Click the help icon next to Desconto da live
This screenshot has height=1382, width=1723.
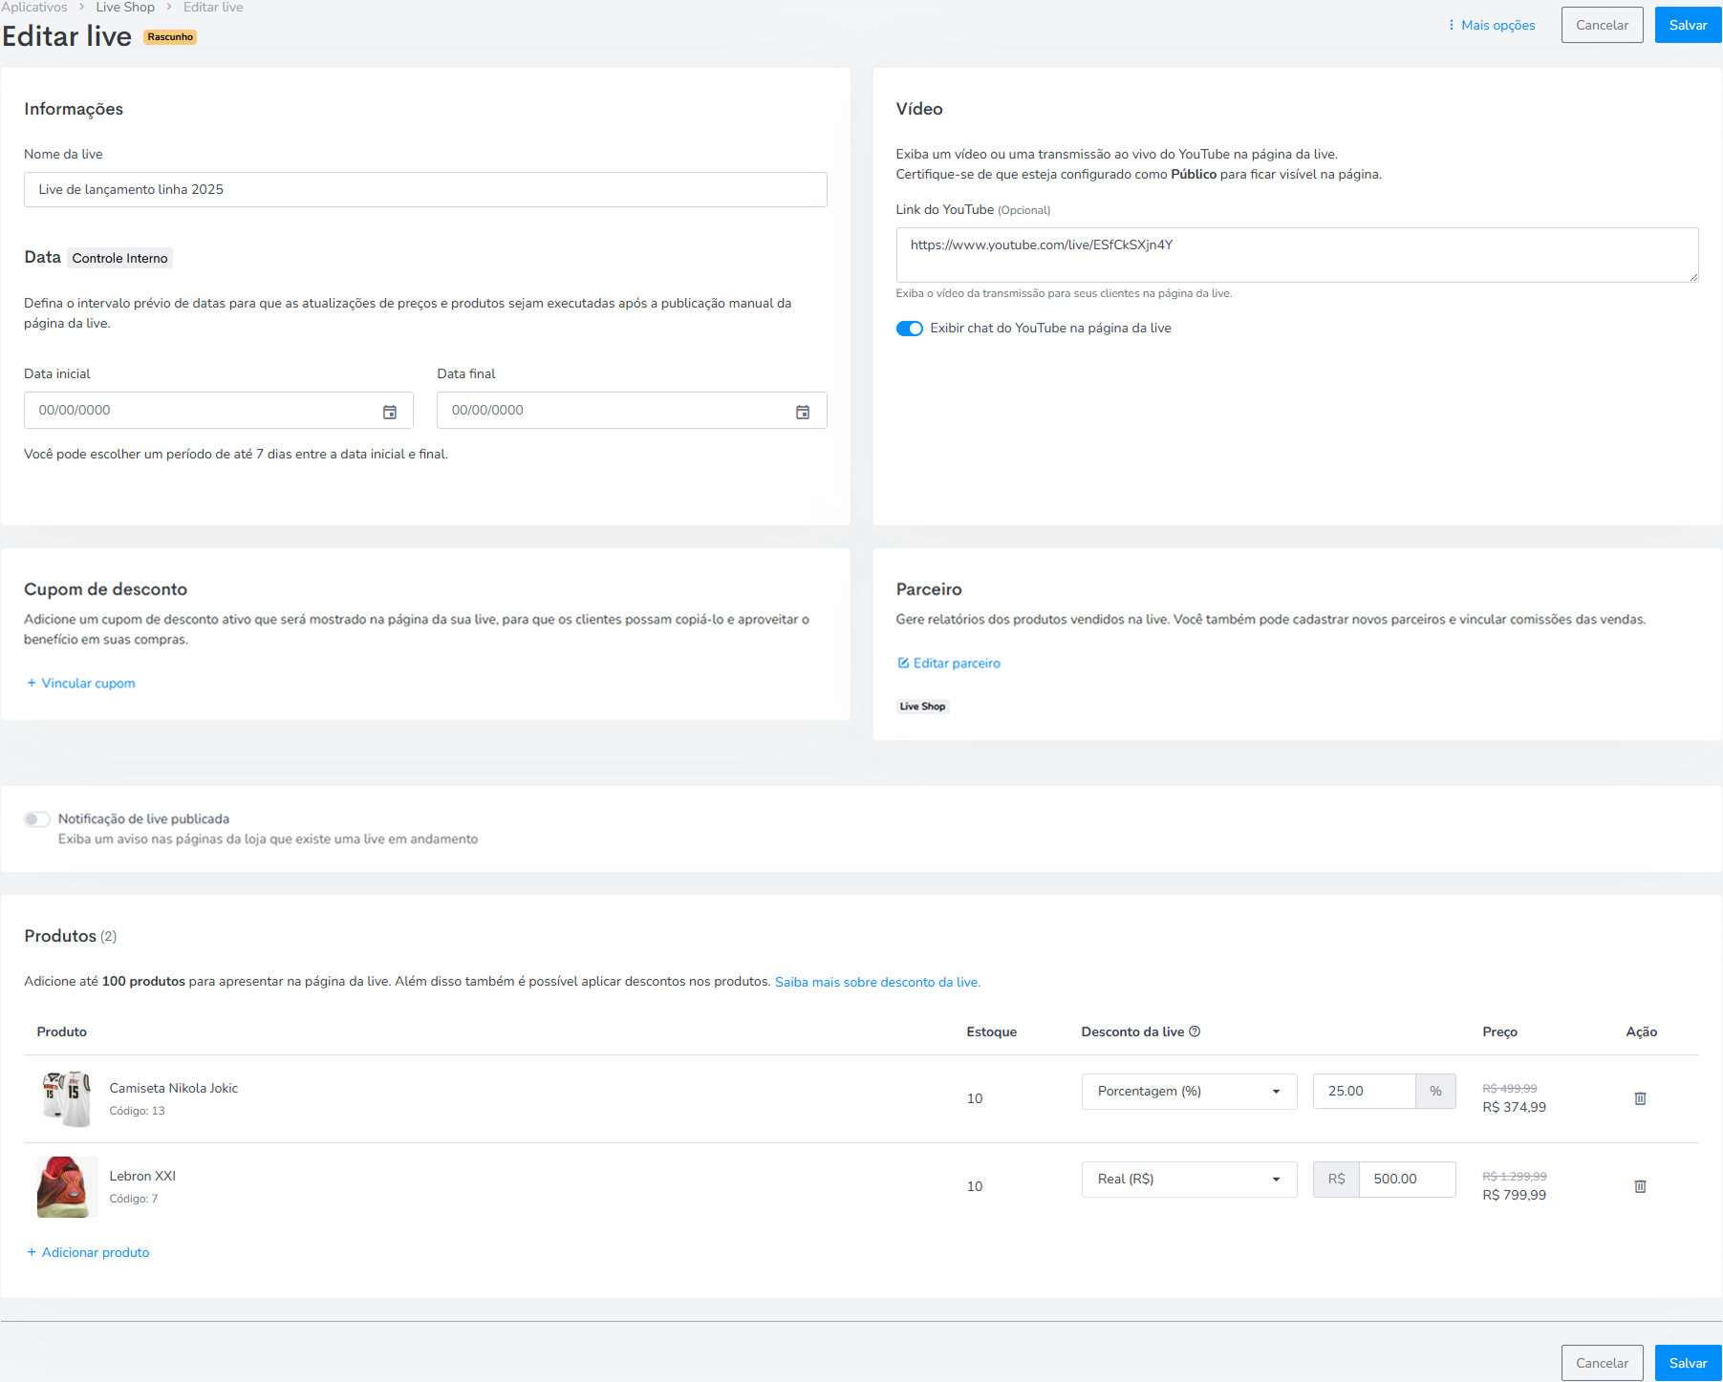(x=1195, y=1031)
